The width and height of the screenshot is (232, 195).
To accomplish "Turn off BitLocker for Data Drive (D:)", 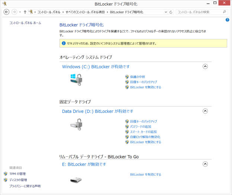I will click(145, 142).
